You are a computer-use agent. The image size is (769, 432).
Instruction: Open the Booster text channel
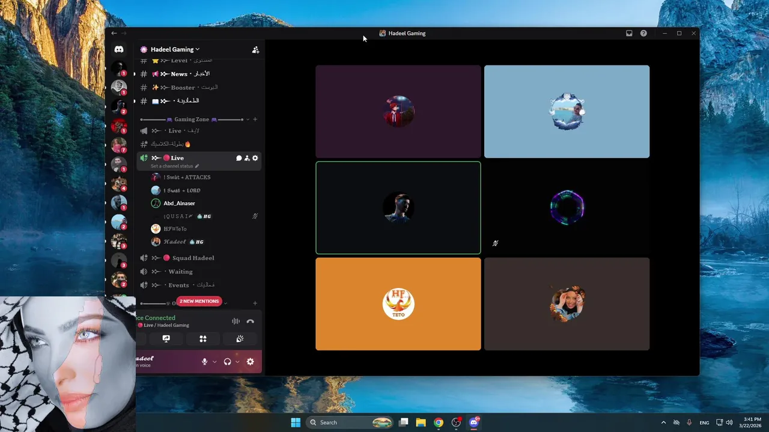tap(198, 88)
